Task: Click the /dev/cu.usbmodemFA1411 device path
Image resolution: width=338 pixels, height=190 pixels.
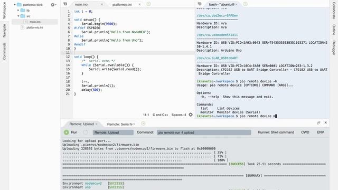Action: pos(217,35)
